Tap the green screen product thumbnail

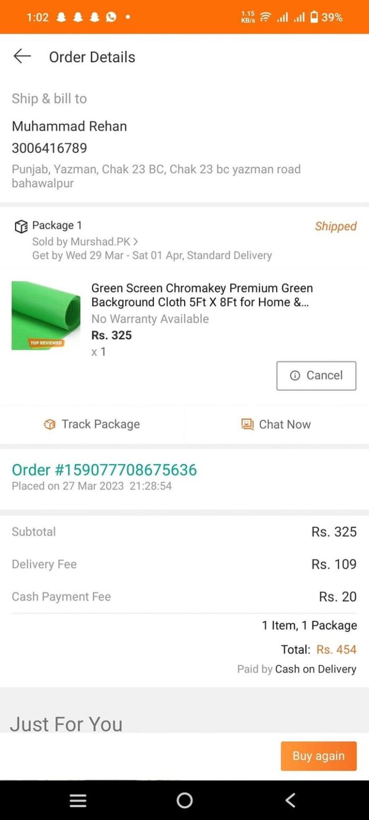coord(46,315)
